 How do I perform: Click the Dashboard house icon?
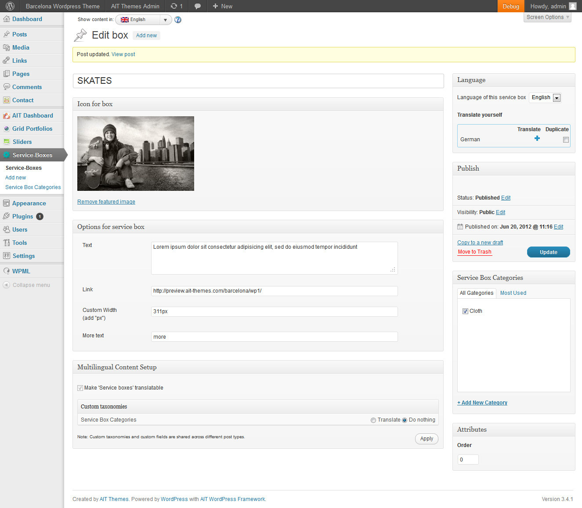(6, 19)
